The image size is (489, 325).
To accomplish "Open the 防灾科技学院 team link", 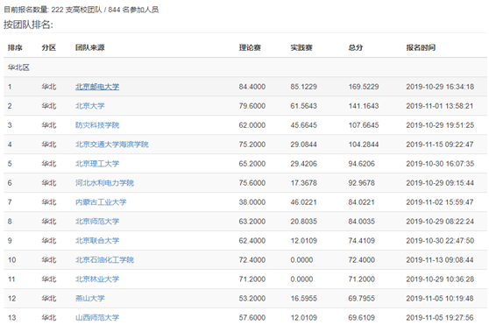I will tap(97, 125).
